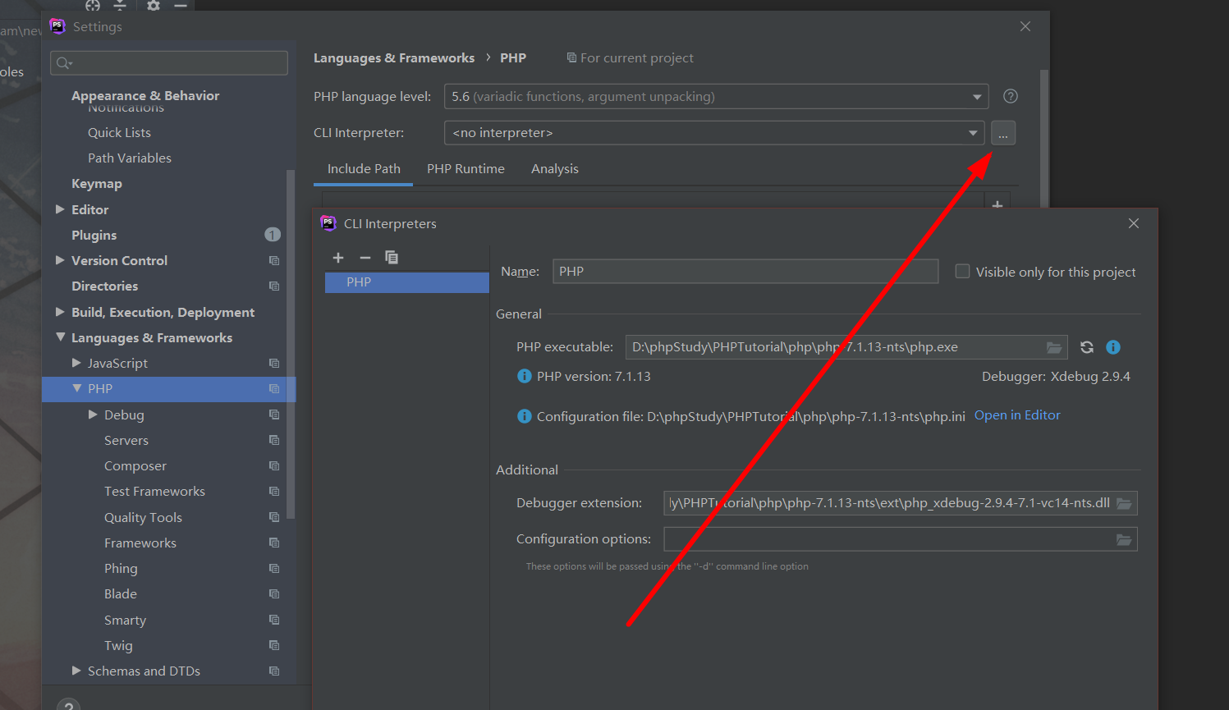
Task: Add a new CLI interpreter with plus icon
Action: coord(338,258)
